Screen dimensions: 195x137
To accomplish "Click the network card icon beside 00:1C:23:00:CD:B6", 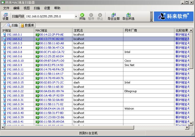I will click(37, 117).
